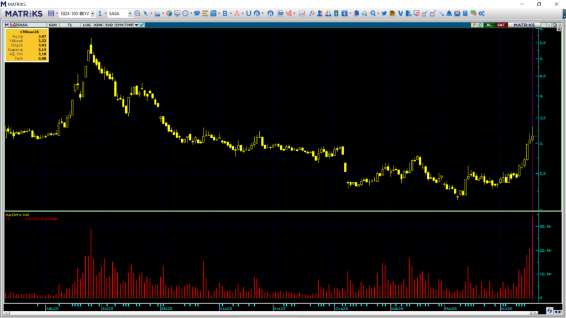
Task: Toggle the TL price display mode
Action: pos(70,24)
